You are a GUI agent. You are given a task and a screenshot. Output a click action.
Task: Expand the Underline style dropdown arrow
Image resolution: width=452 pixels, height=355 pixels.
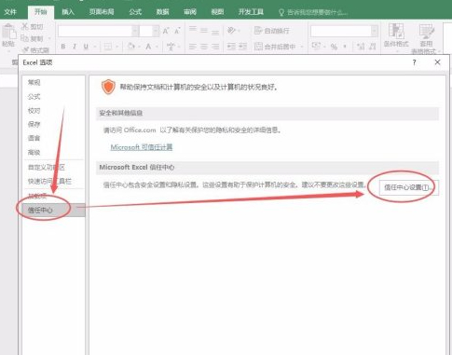(94, 47)
